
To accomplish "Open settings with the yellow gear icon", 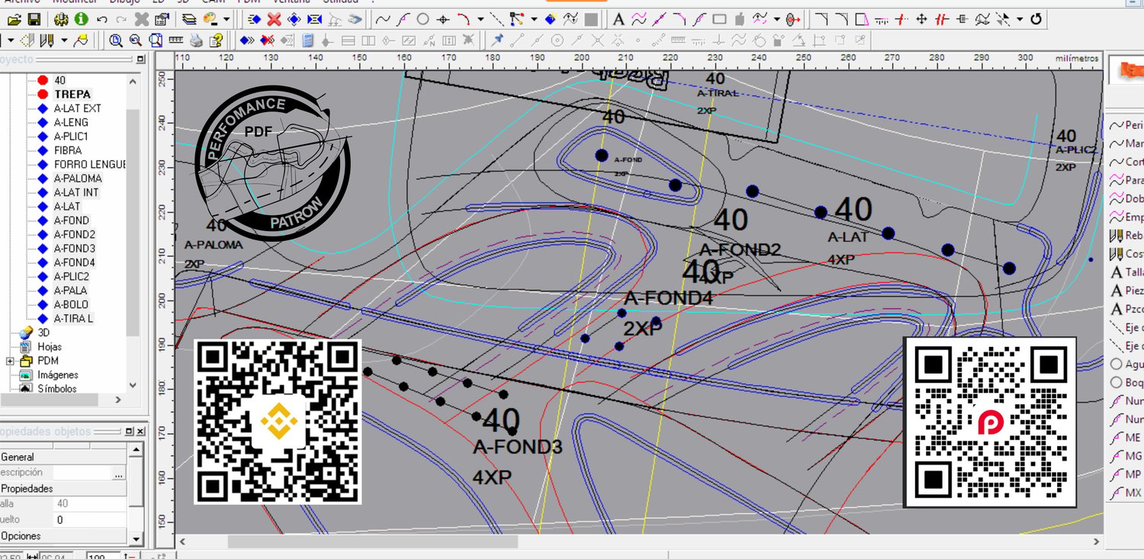I will [x=63, y=19].
